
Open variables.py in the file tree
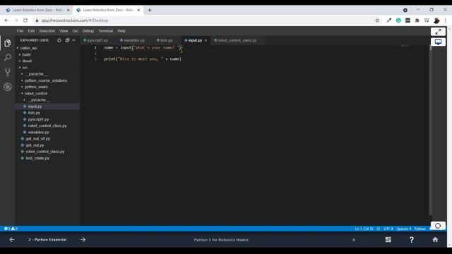pos(38,133)
